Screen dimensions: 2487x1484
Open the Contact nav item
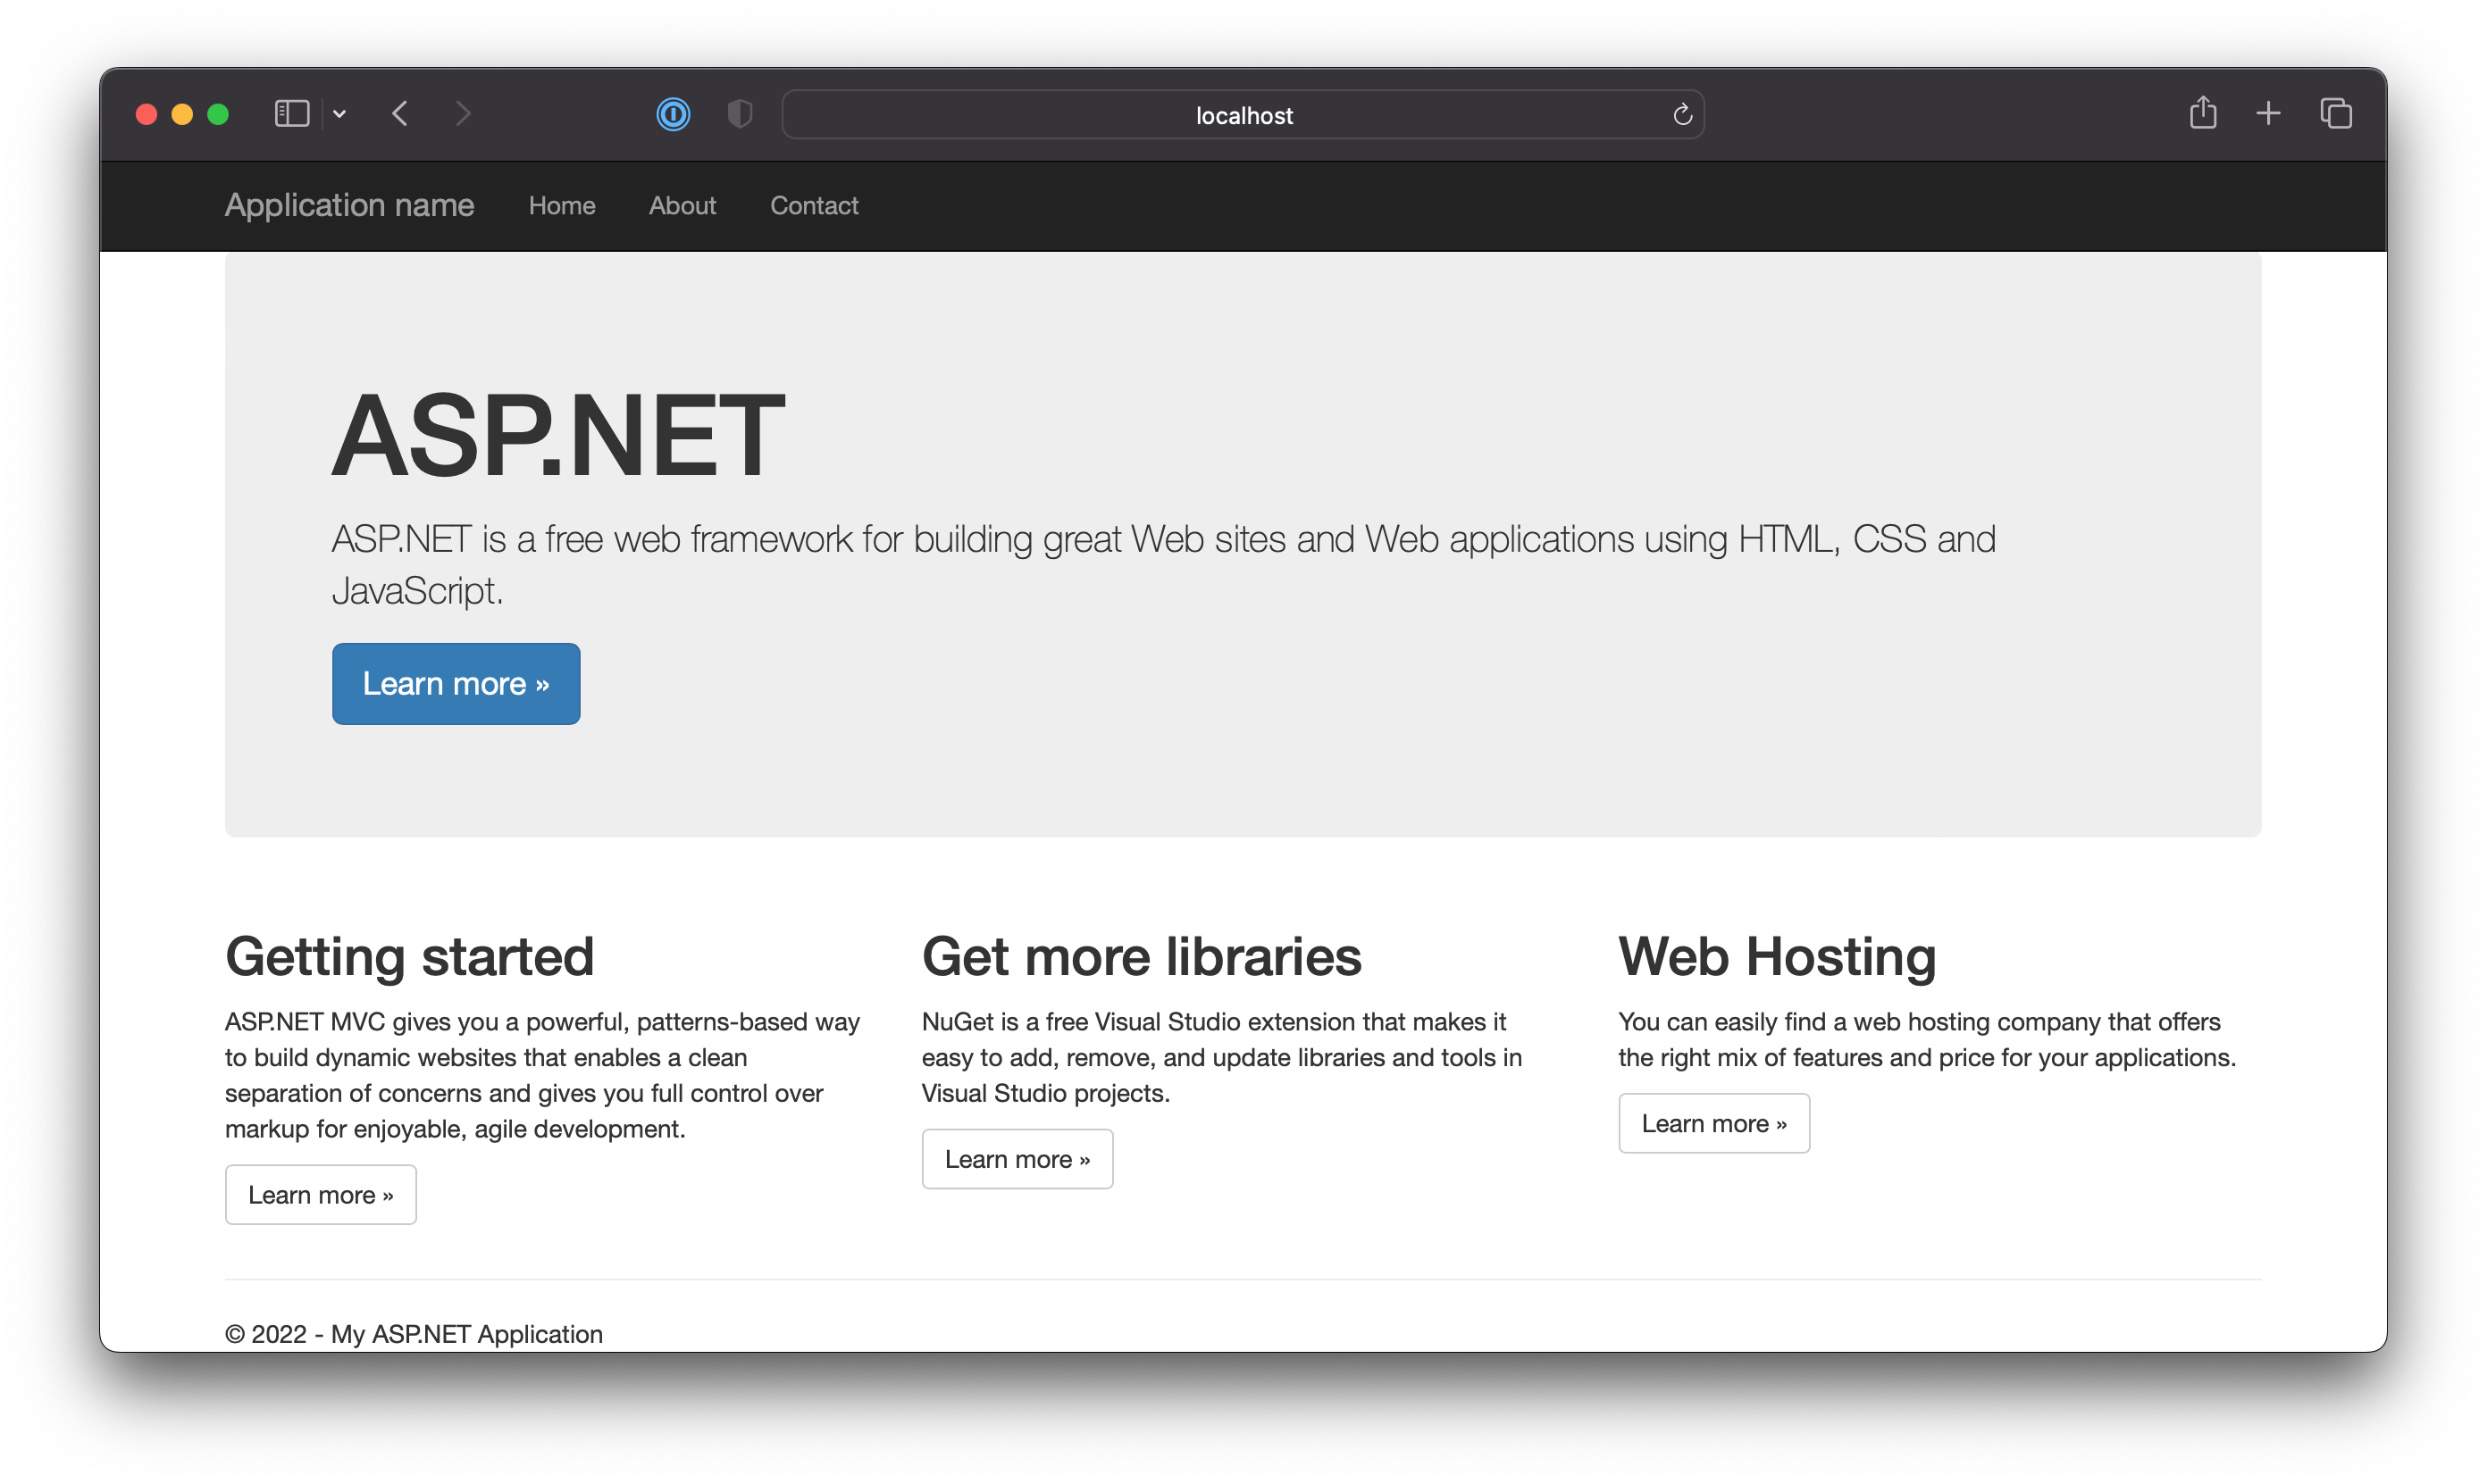(x=815, y=205)
